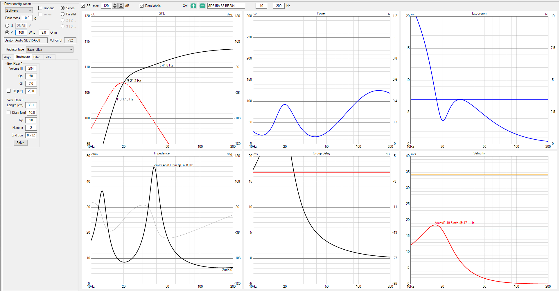
Task: Click the 'f3 41.8 Hz' label on SPL chart
Action: click(166, 65)
